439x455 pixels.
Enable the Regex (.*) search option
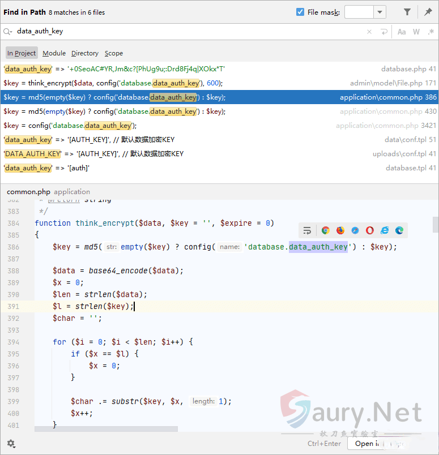click(429, 32)
